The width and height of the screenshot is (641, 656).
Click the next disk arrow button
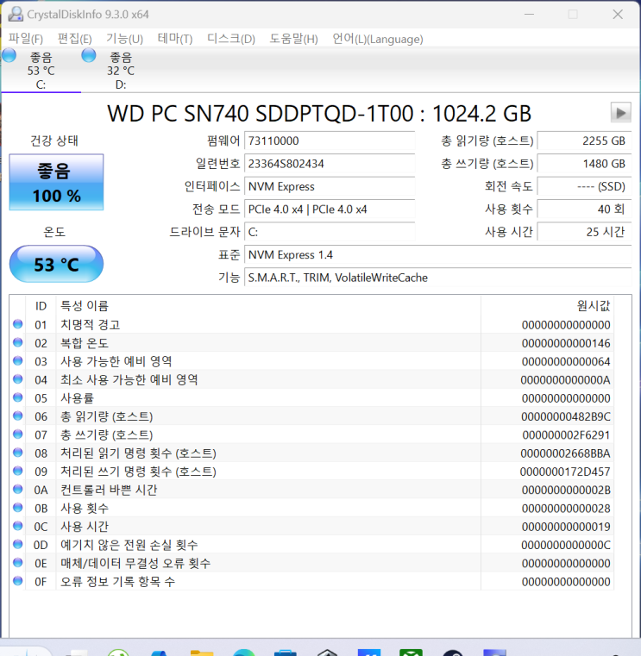pyautogui.click(x=620, y=113)
